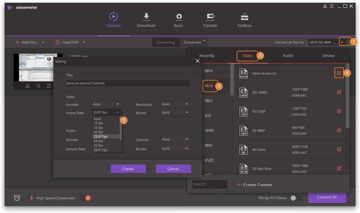Select MP4 format
360x213 pixels.
click(209, 71)
